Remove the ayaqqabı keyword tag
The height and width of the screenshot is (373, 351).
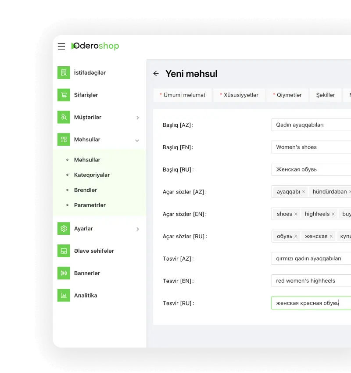[304, 192]
